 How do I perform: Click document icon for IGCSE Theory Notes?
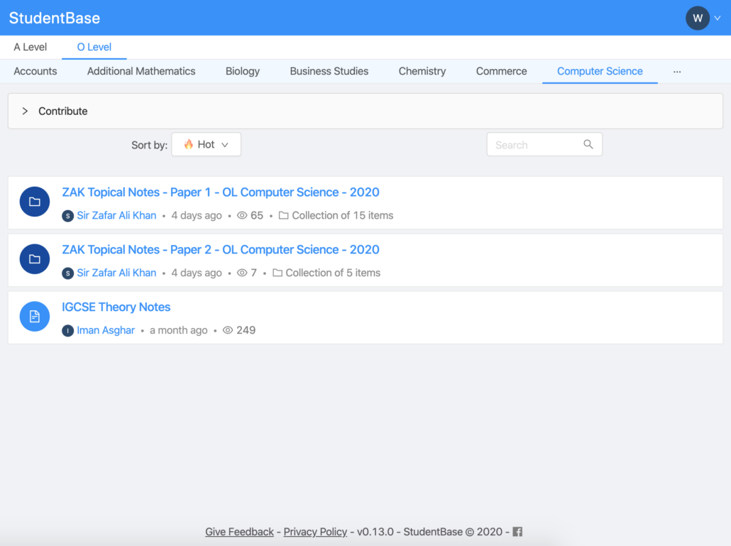pos(35,317)
